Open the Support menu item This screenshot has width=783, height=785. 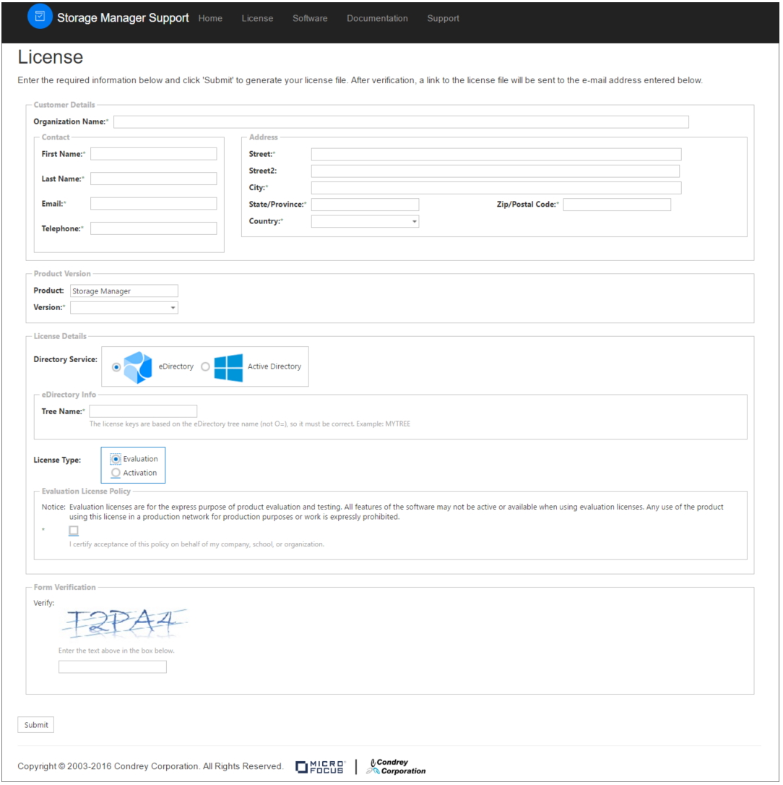pos(444,19)
